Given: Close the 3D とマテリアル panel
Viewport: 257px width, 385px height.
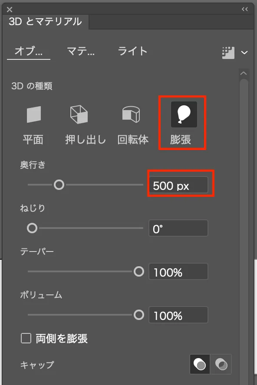Looking at the screenshot, I should click(x=10, y=10).
